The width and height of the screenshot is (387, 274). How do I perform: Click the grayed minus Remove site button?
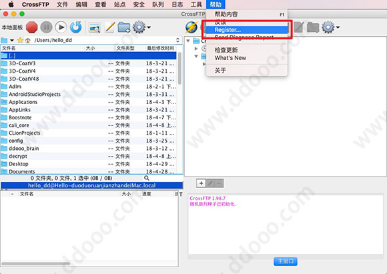[219, 183]
